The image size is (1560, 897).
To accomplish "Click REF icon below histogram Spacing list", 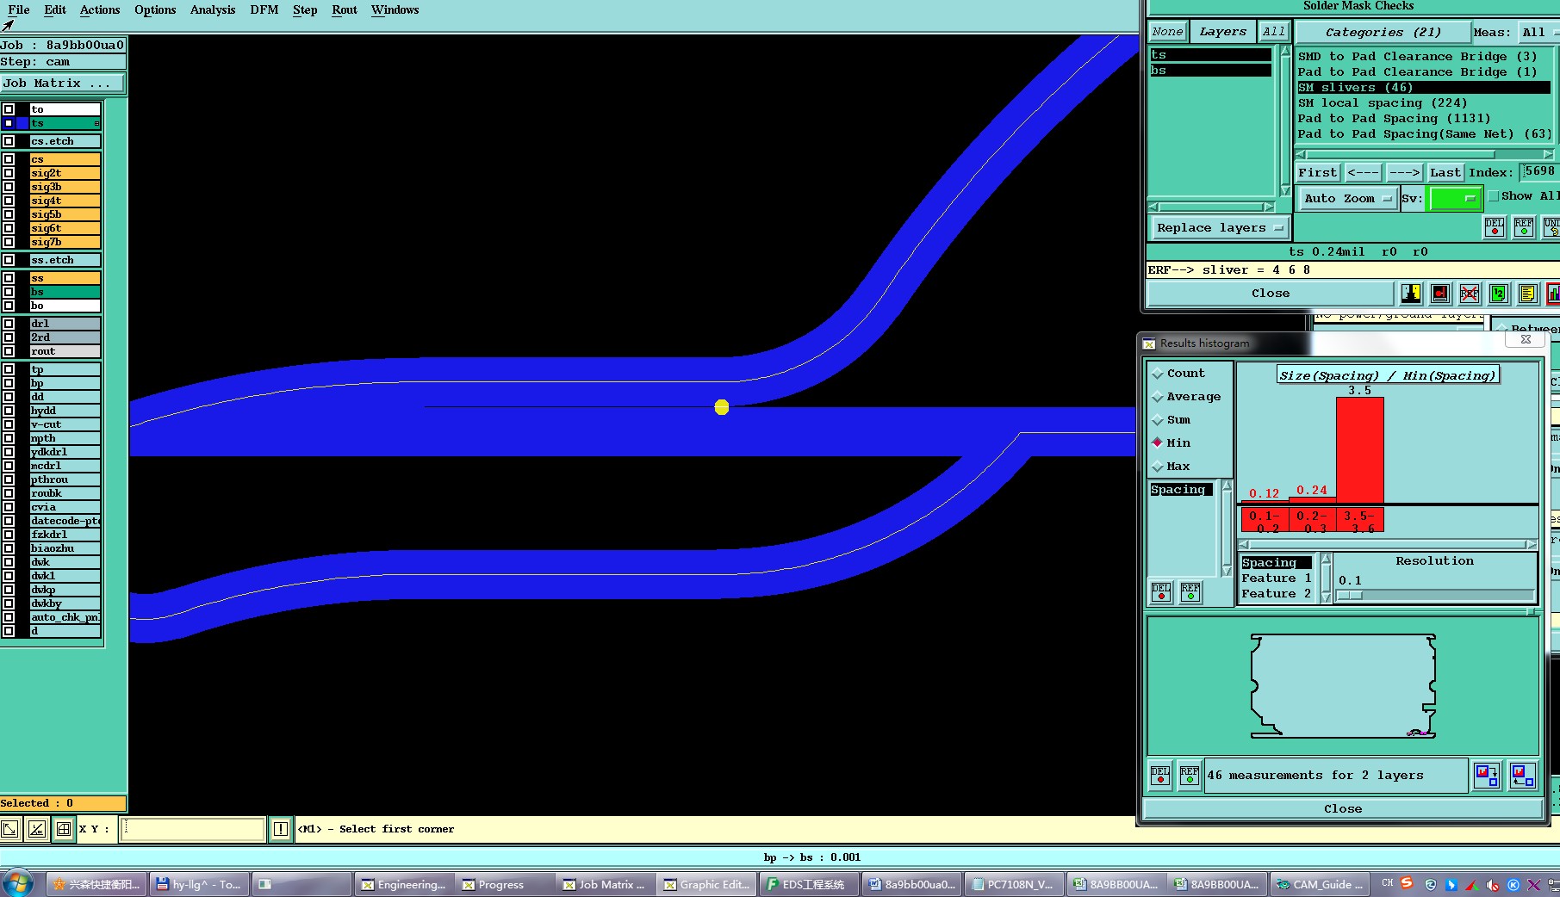I will click(x=1190, y=591).
